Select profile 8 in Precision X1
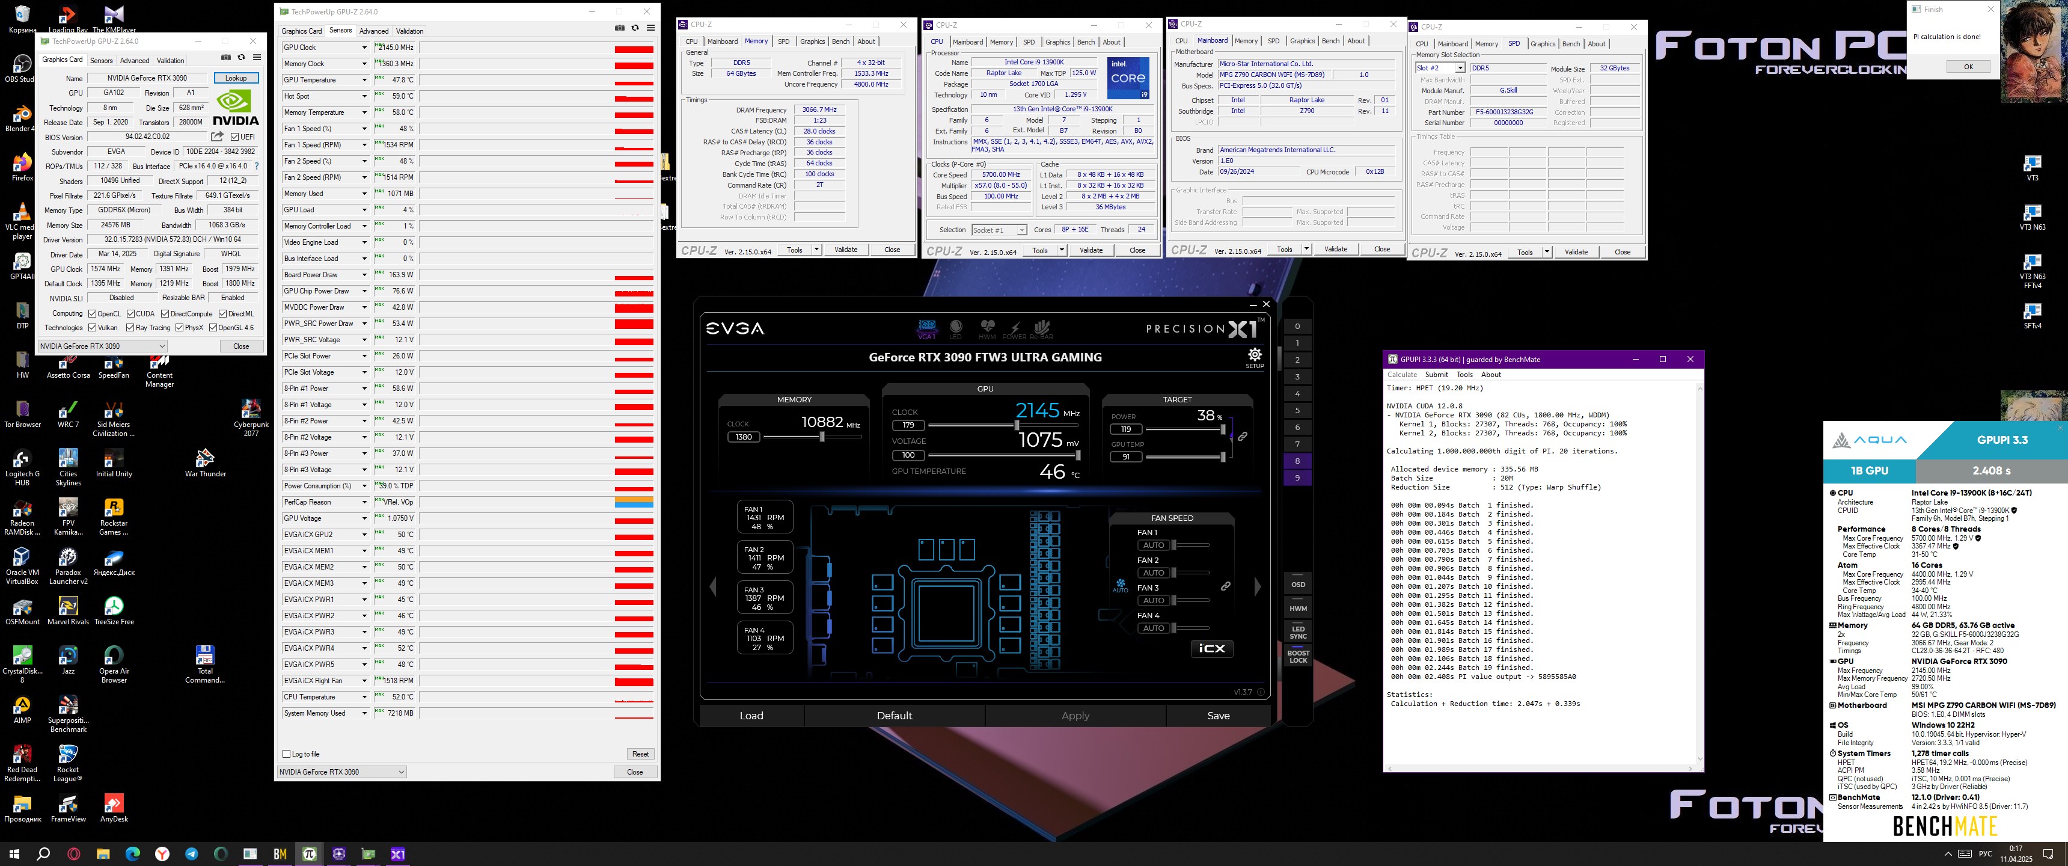 1297,461
